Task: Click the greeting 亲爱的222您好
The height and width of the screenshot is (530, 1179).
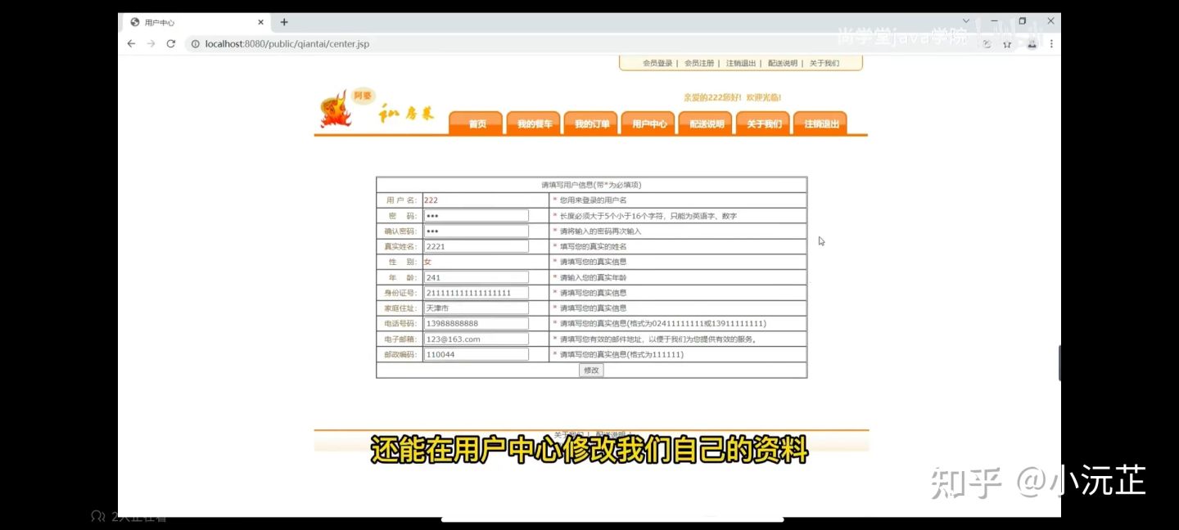Action: (x=733, y=97)
